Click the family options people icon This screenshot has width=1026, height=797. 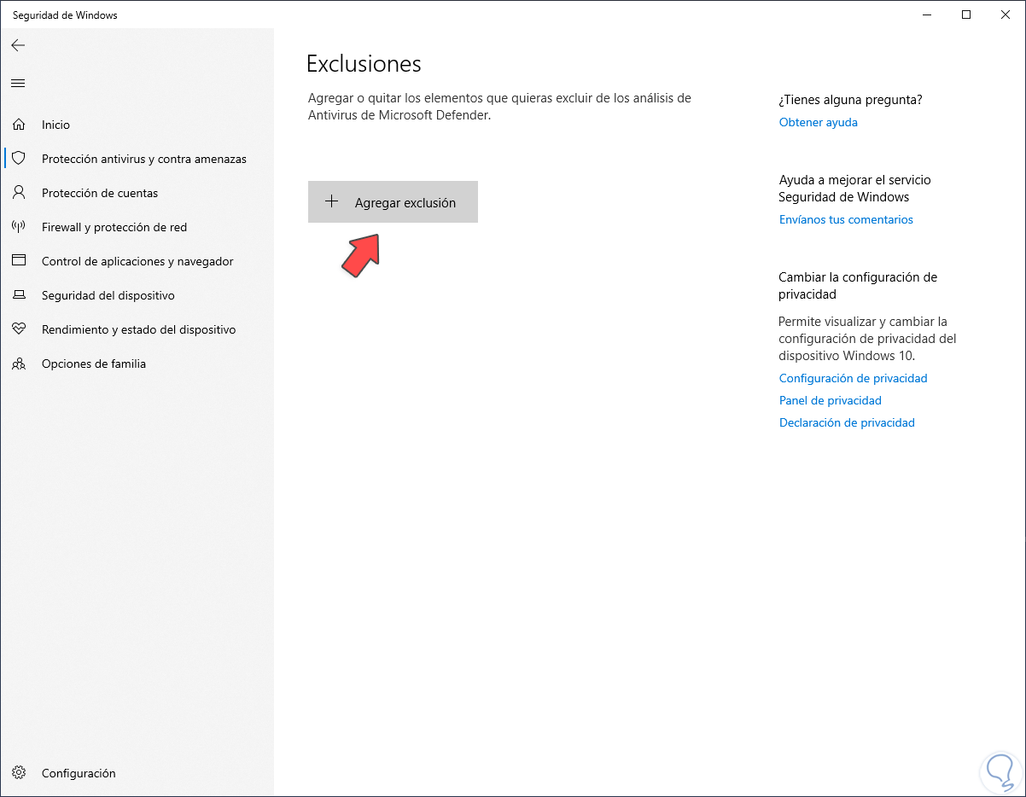tap(18, 364)
